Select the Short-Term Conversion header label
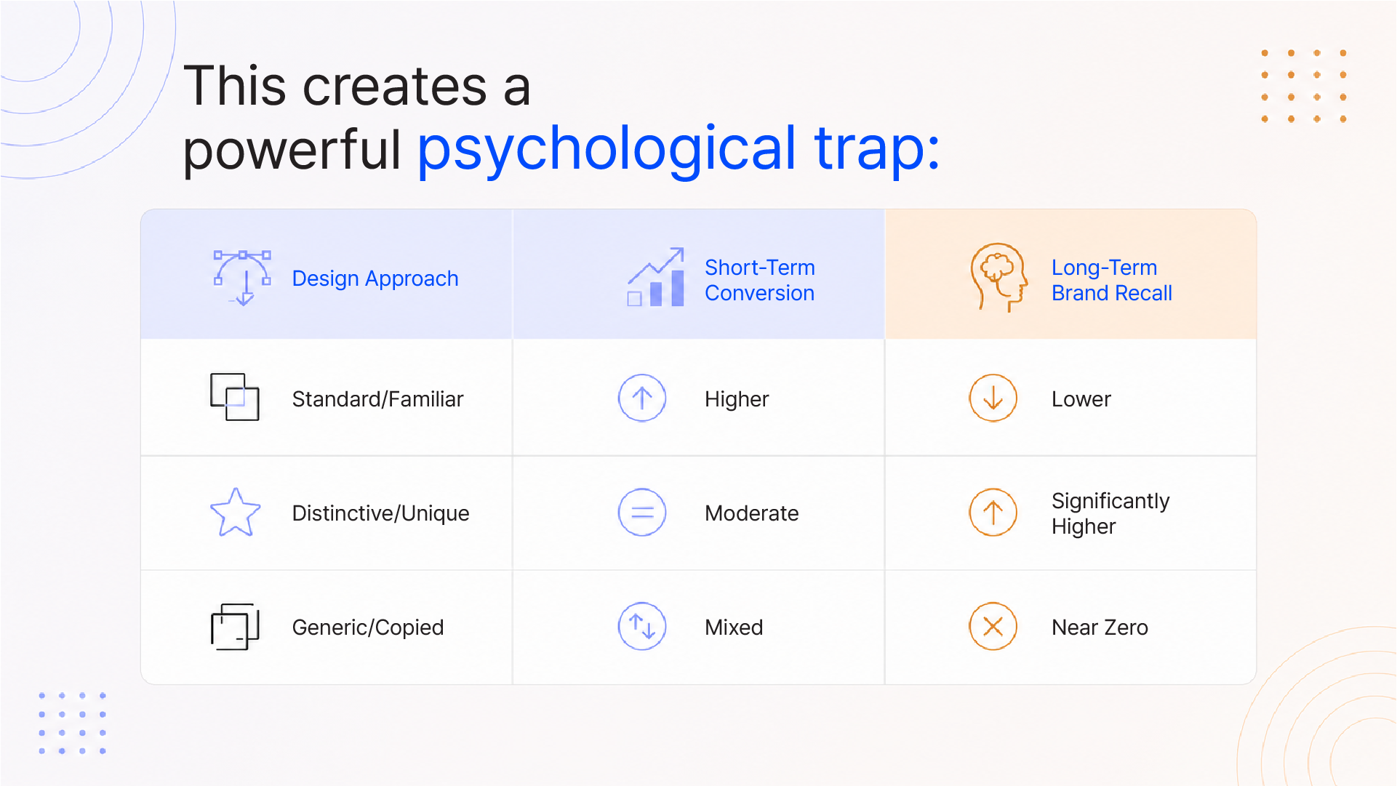This screenshot has height=786, width=1397. tap(760, 280)
